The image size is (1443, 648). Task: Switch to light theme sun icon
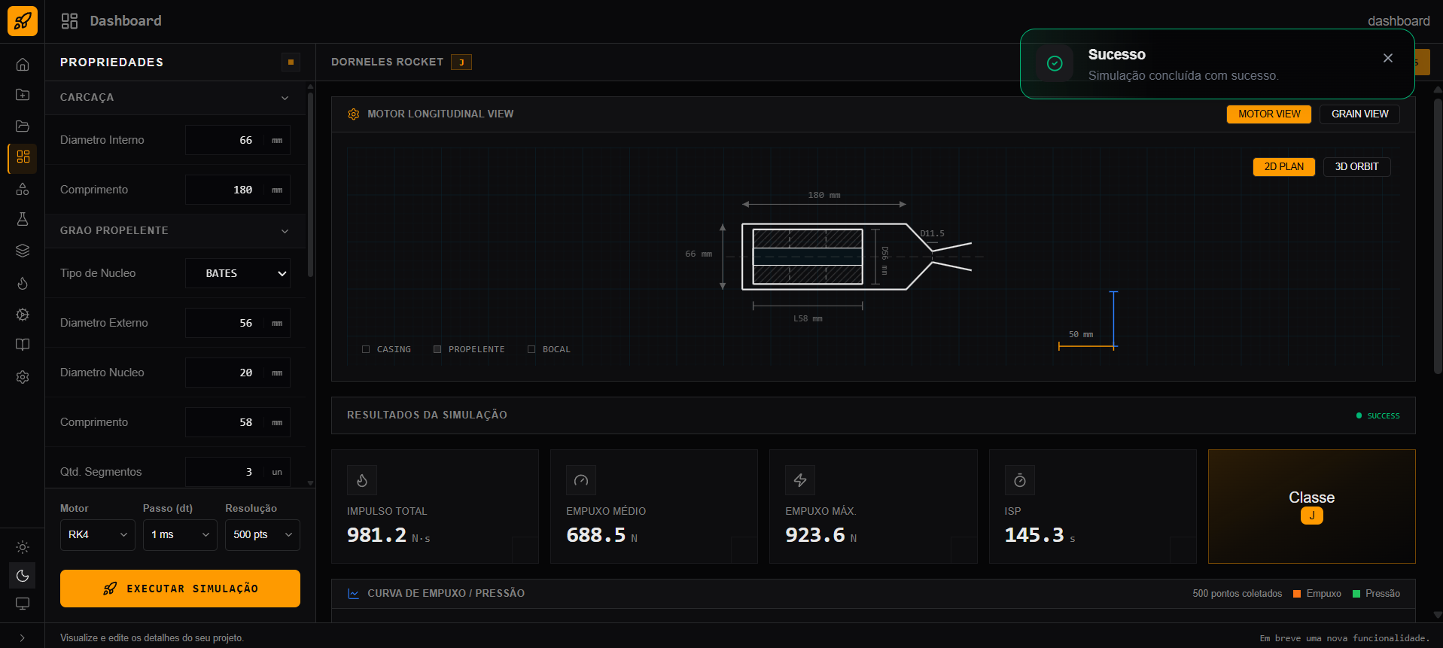coord(23,547)
